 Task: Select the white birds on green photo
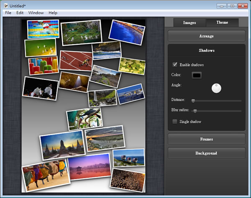point(41,48)
